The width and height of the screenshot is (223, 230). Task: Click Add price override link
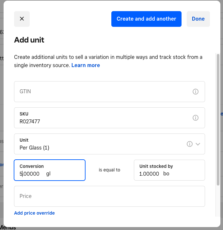pos(34,213)
